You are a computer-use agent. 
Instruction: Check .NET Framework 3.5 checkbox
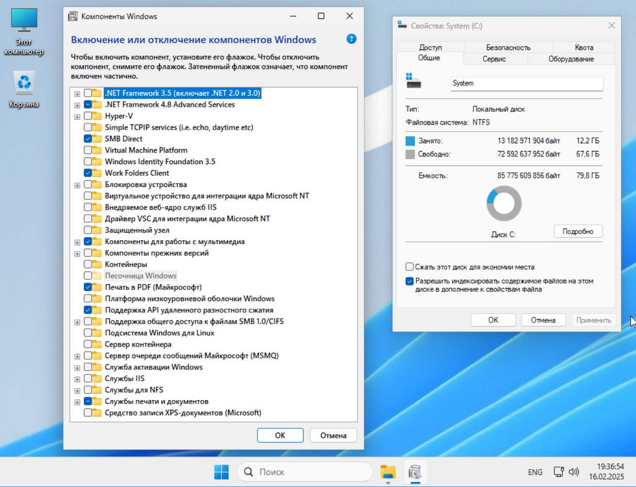click(88, 93)
